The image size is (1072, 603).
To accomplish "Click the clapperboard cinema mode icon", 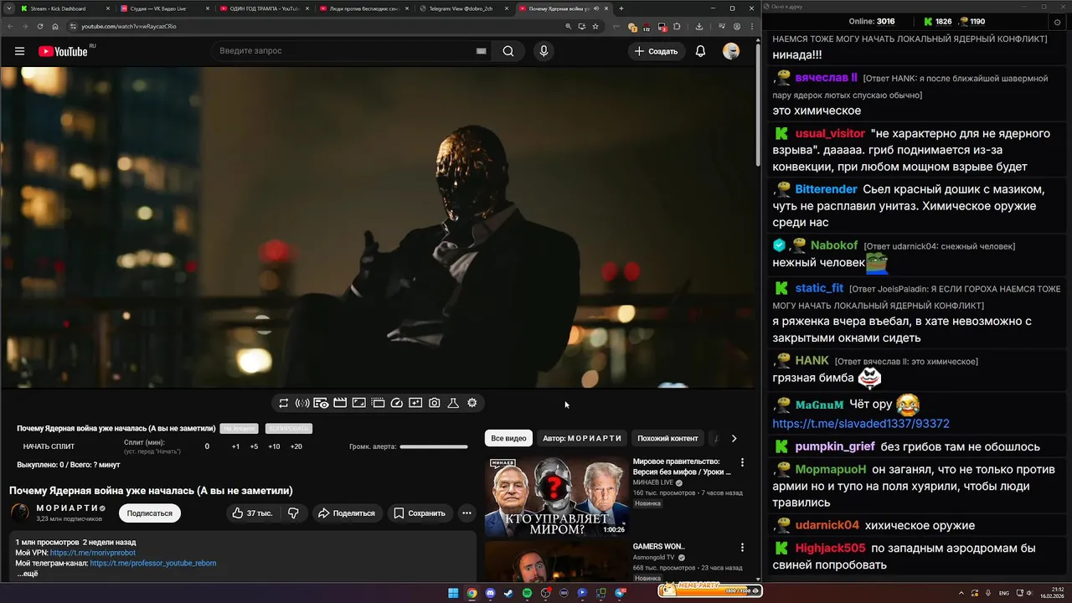I will (340, 403).
